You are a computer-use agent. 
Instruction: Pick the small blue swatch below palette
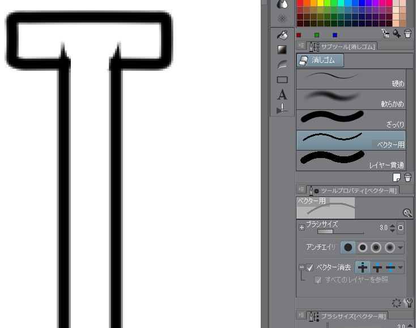pyautogui.click(x=335, y=35)
